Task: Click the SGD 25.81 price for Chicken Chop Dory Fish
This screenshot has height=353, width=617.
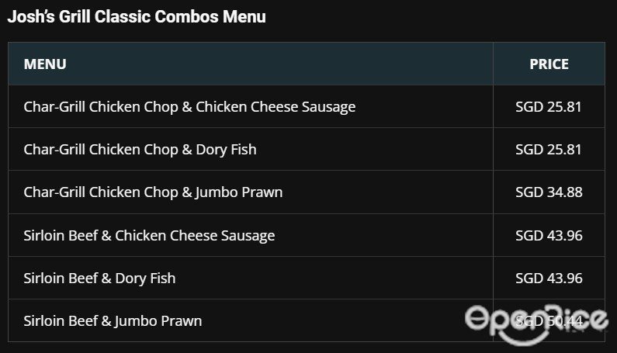Action: (549, 150)
